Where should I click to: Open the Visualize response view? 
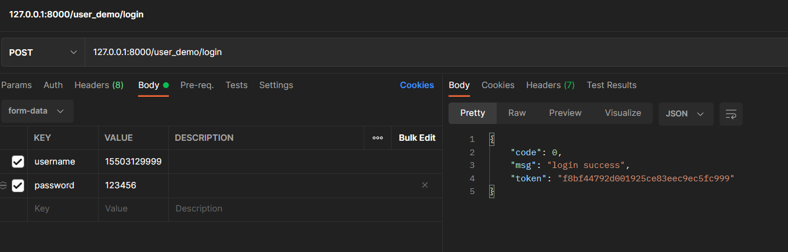click(x=623, y=113)
